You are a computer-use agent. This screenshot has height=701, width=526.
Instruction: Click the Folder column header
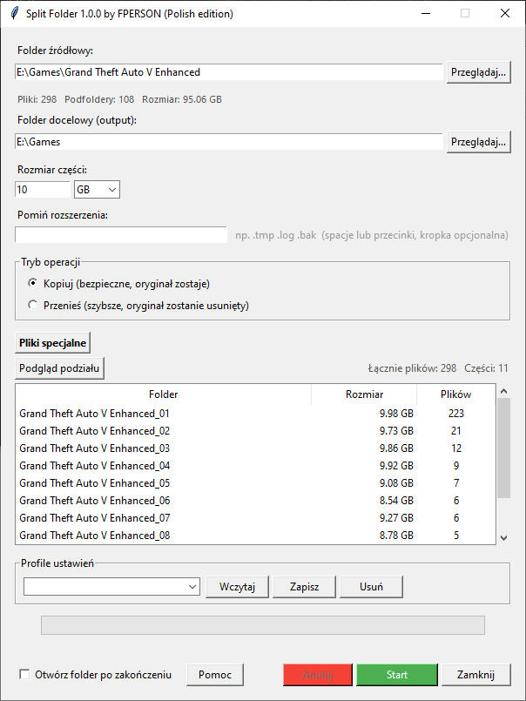163,394
